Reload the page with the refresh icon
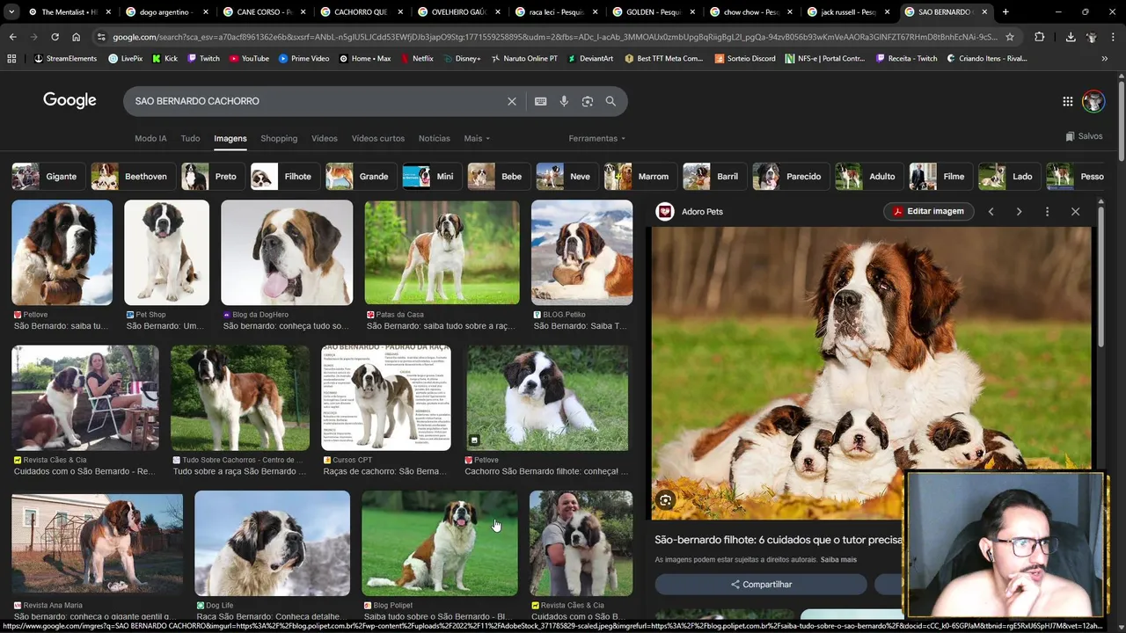The image size is (1126, 633). tap(55, 37)
